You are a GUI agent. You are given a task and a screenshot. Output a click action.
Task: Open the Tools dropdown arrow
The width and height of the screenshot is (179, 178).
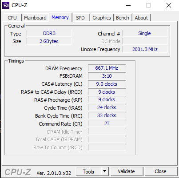(x=105, y=171)
